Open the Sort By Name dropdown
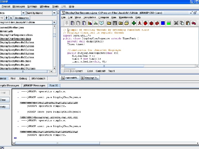The height and width of the screenshot is (149, 199). (55, 13)
